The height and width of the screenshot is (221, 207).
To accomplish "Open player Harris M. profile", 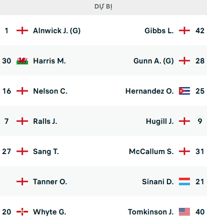I will click(x=50, y=61).
